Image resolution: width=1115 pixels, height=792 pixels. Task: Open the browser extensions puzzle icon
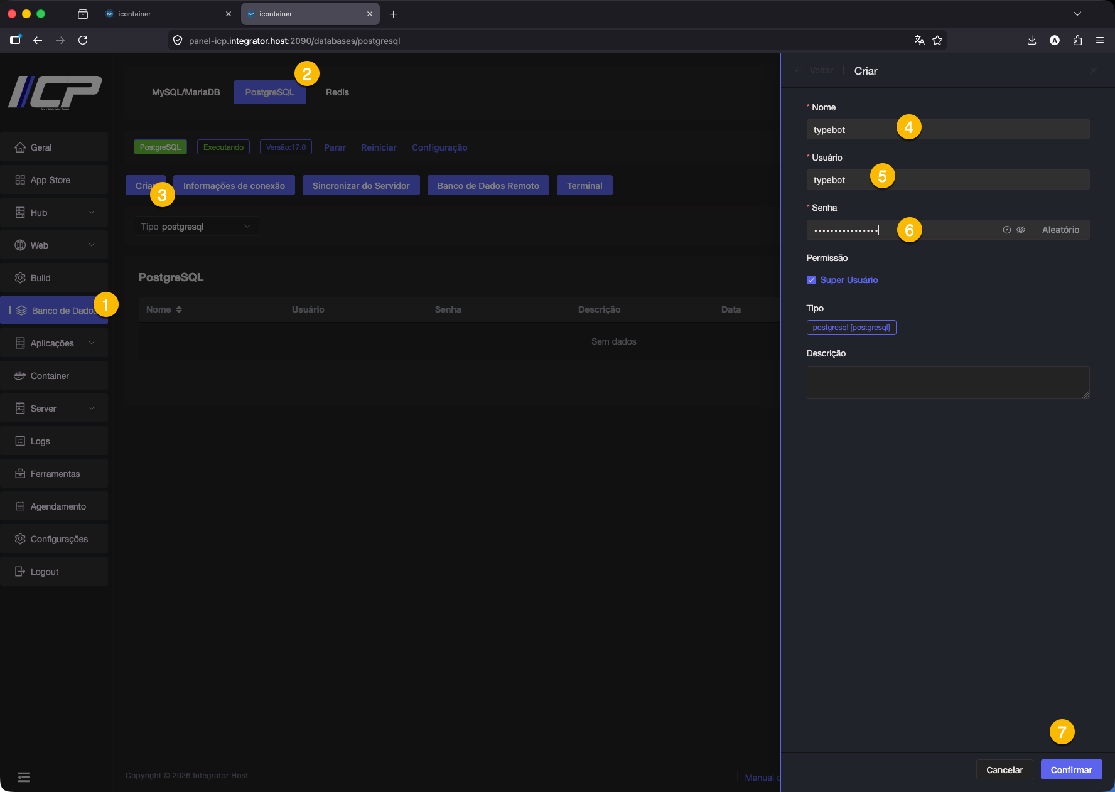click(x=1077, y=40)
